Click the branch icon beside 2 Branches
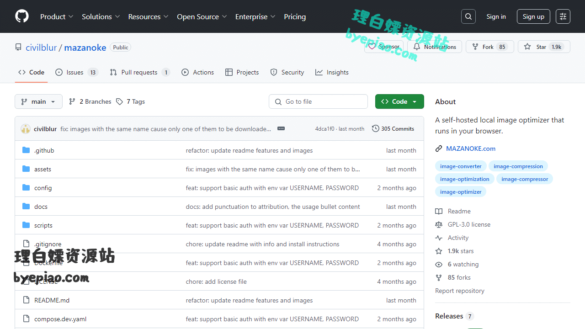 [72, 101]
